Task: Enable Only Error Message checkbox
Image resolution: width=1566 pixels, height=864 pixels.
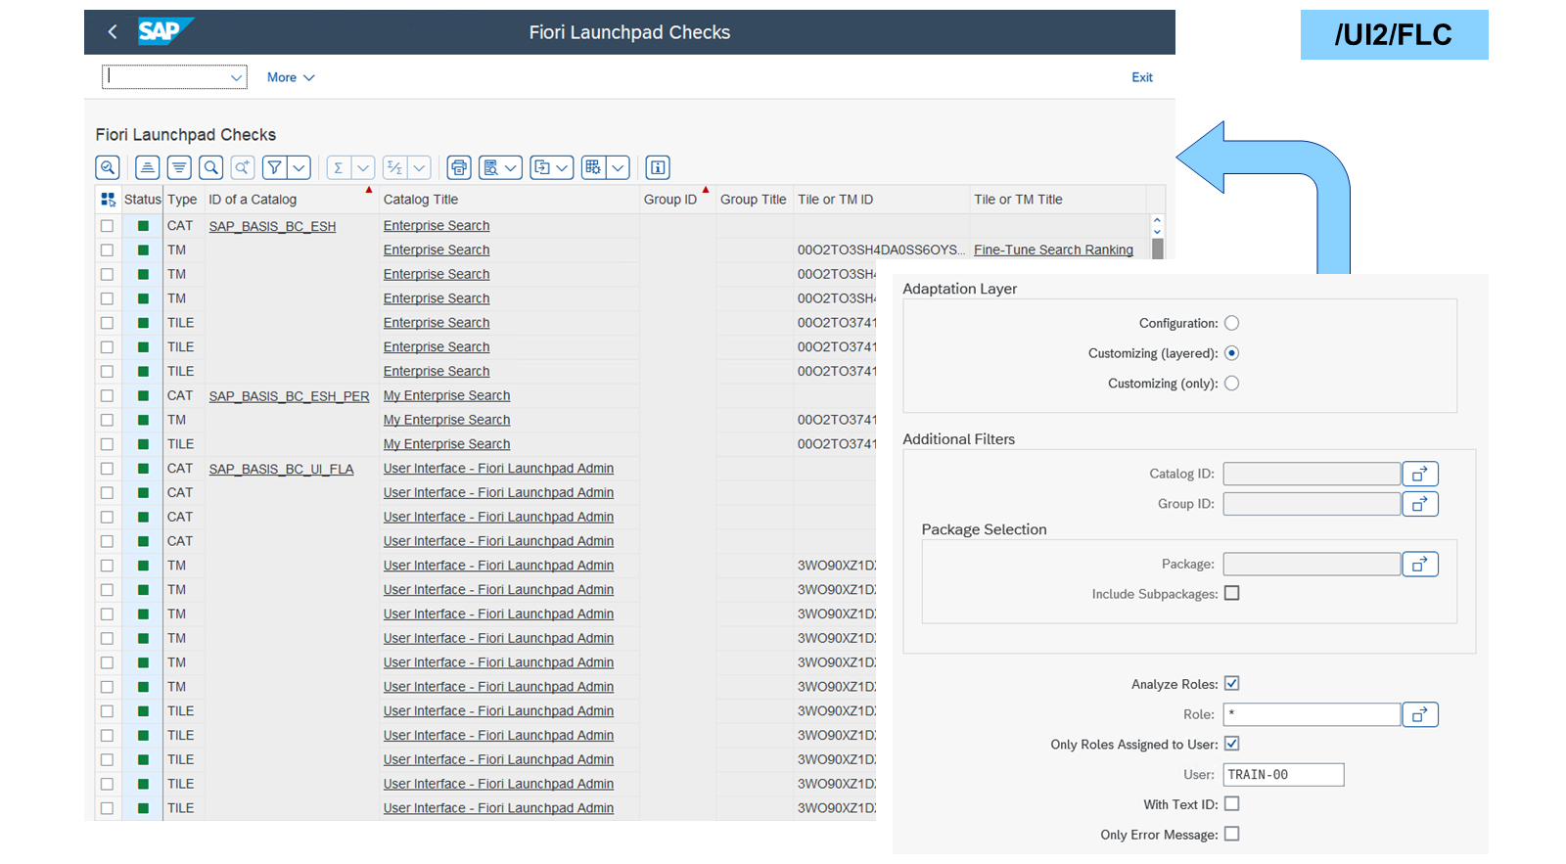Action: (x=1232, y=834)
